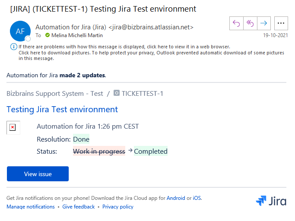
Task: Click the iOS app link
Action: [197, 198]
